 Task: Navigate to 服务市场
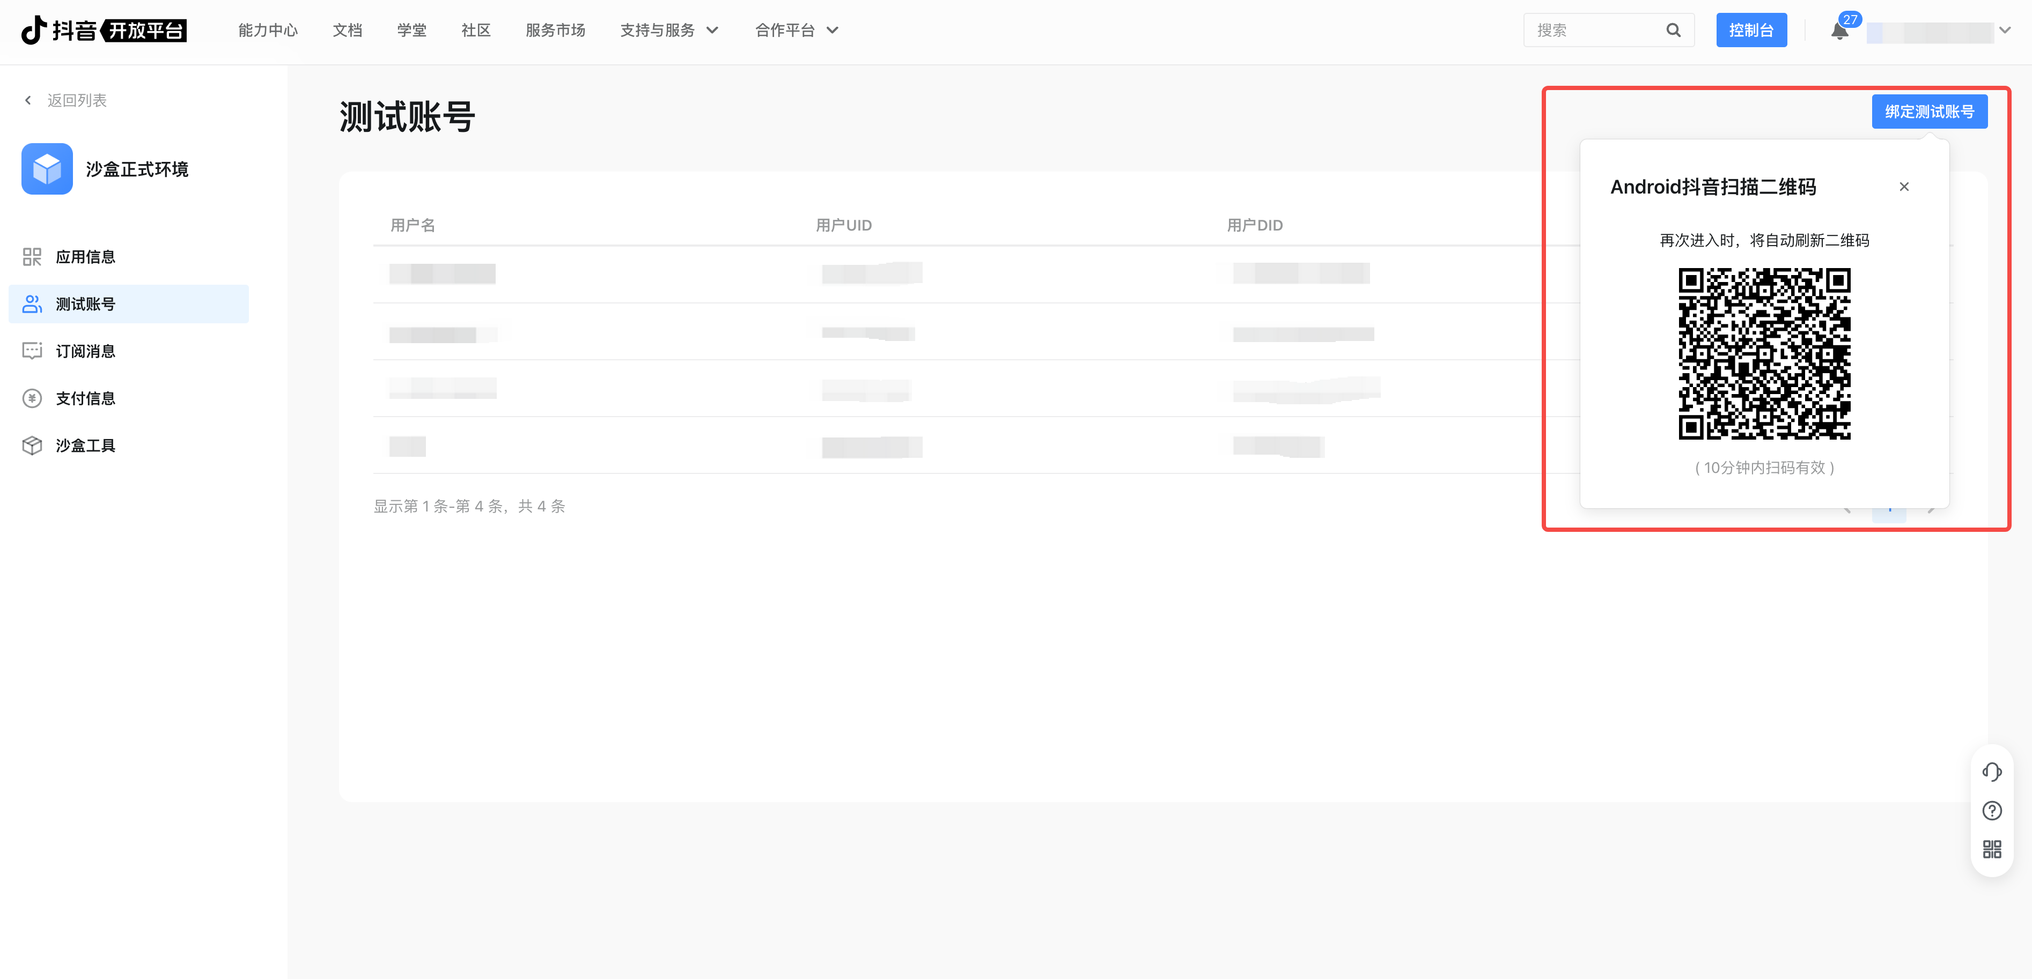(555, 30)
